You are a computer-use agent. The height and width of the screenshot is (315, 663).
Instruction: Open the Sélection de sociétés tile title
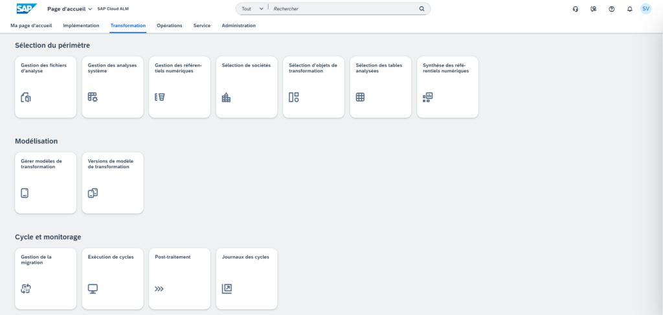point(246,65)
